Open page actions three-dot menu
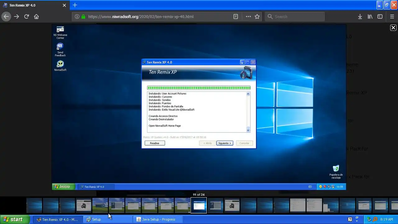Image resolution: width=398 pixels, height=224 pixels. coord(248,16)
